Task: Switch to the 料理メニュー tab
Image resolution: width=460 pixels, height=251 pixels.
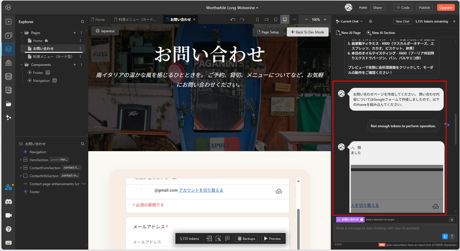Action: point(135,19)
